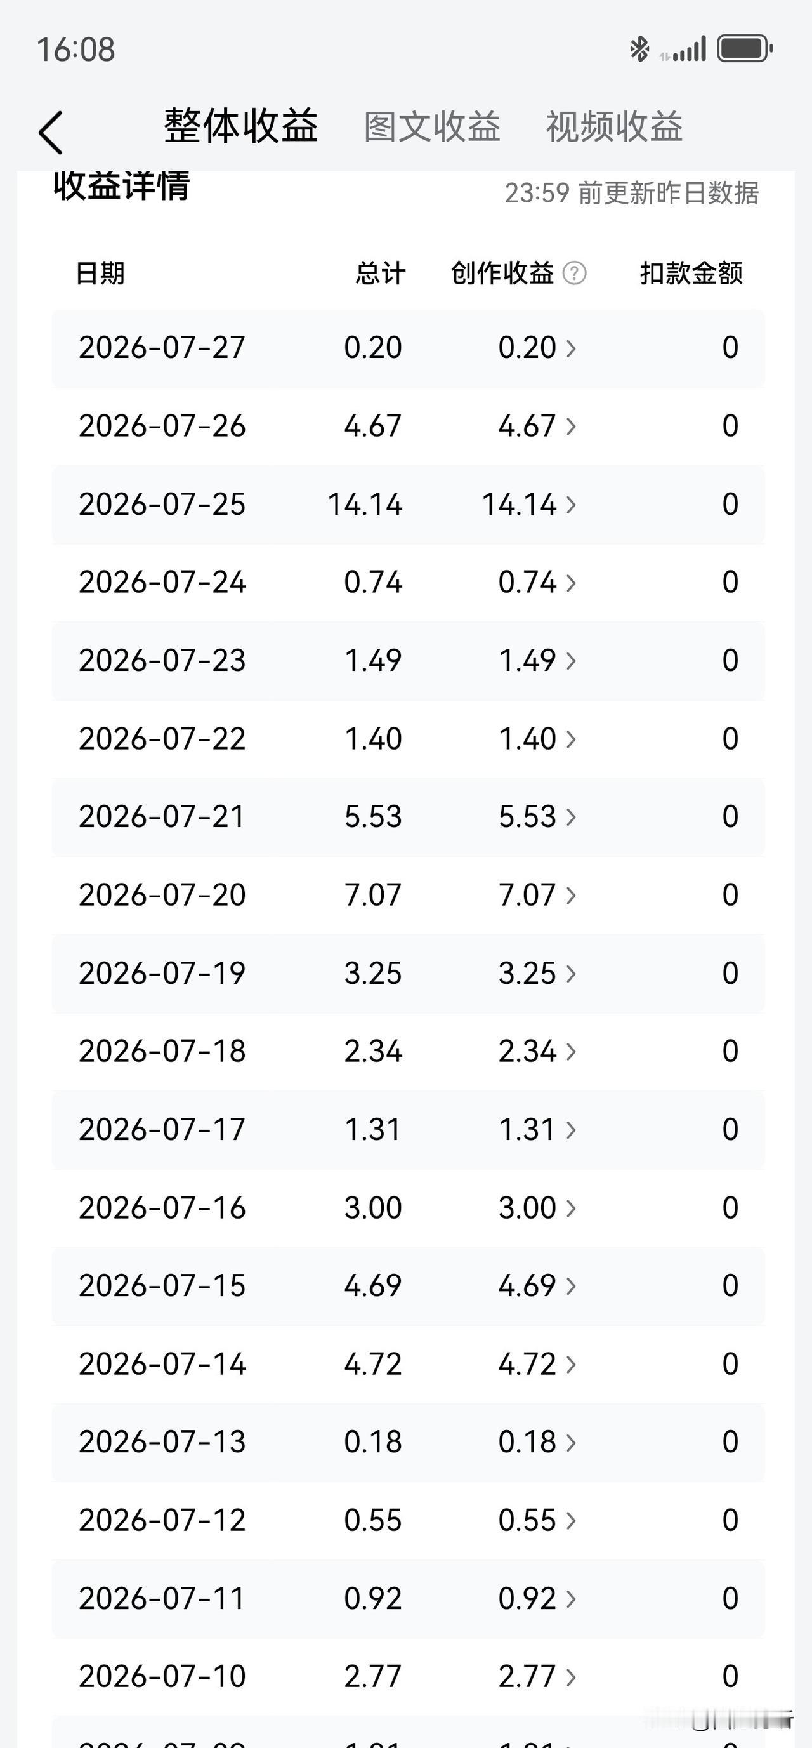The height and width of the screenshot is (1748, 812).
Task: Open details arrow for 2026-07-10
Action: [x=571, y=1678]
